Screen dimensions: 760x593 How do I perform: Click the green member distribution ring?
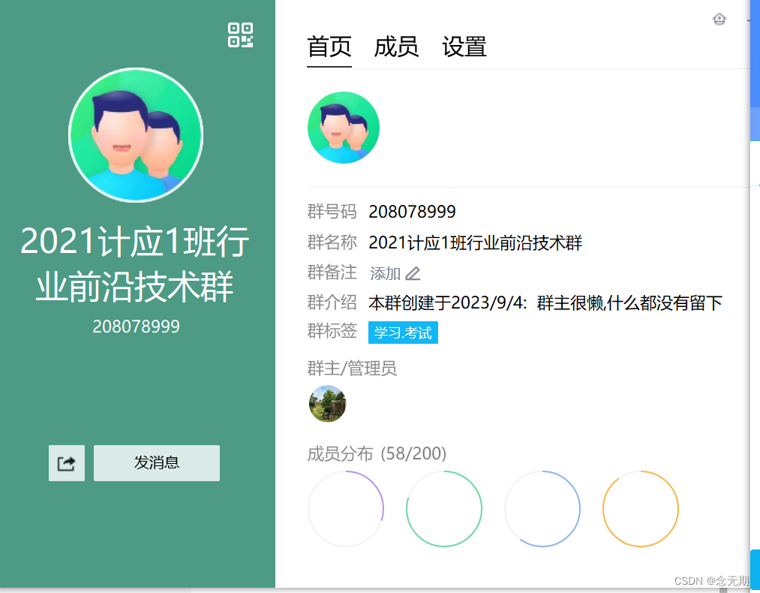tap(444, 509)
